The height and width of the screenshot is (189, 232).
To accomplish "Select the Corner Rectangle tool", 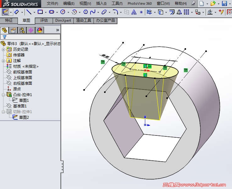I will 40,12.
